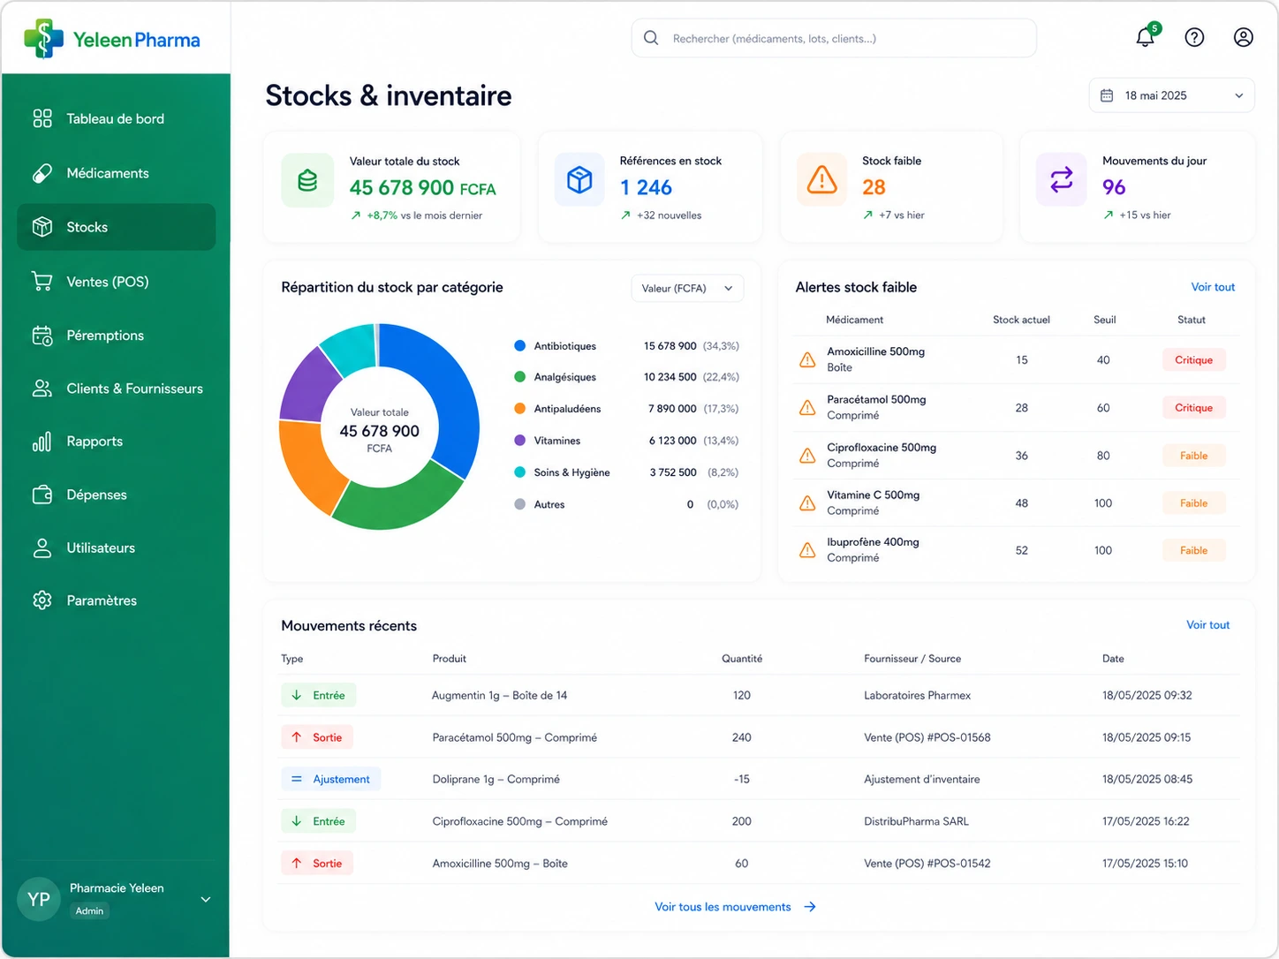Viewport: 1279px width, 959px height.
Task: Open the Valeur (FCFA) dropdown
Action: coord(687,288)
